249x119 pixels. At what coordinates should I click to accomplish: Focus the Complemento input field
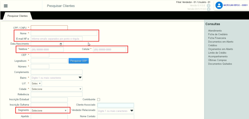pyautogui.click(x=57, y=72)
